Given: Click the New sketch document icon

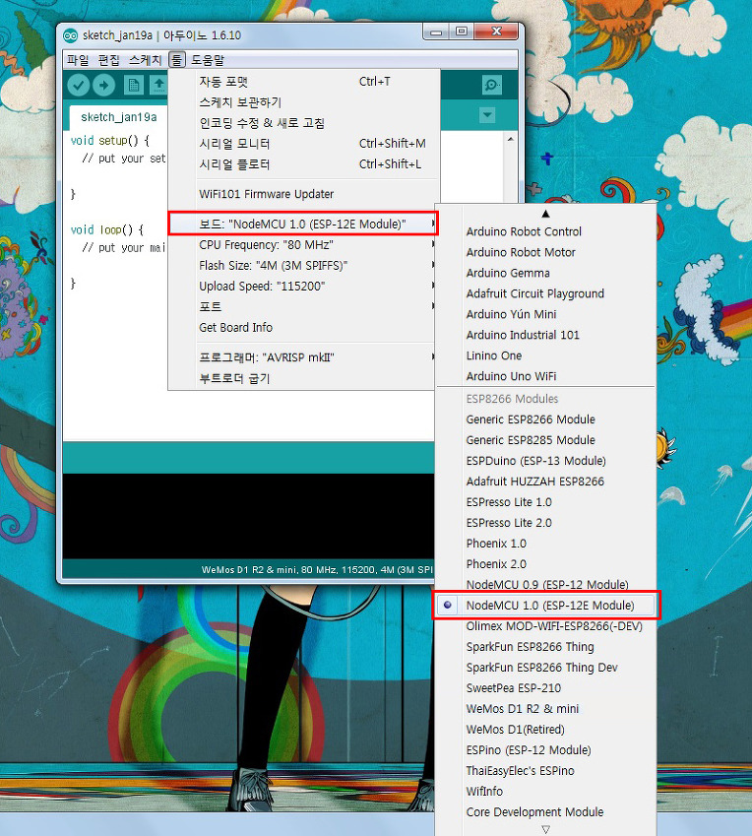Looking at the screenshot, I should [x=133, y=85].
